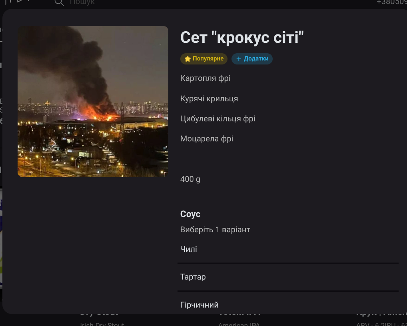
Task: Click the phone number in header
Action: tap(392, 2)
